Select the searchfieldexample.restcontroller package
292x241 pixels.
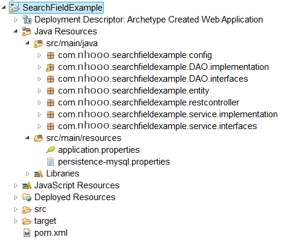click(149, 102)
